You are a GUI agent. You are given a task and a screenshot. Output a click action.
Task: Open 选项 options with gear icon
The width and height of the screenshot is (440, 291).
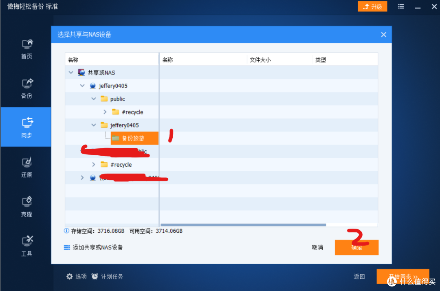click(x=76, y=276)
